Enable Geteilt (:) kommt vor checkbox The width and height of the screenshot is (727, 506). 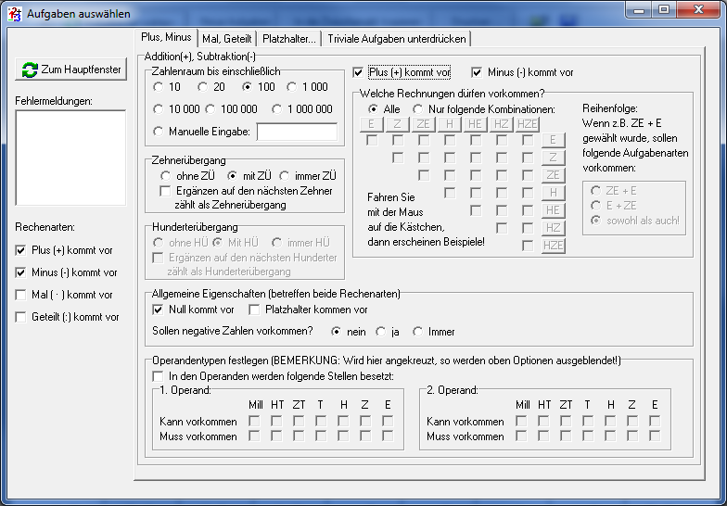click(21, 317)
